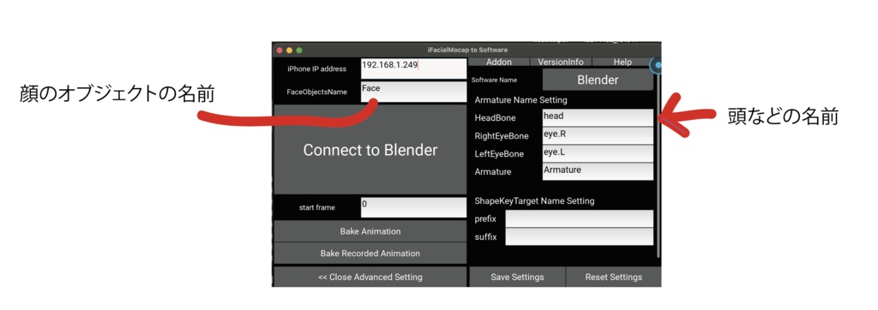Click the FaceObjectsName field containing Face
The image size is (878, 310).
[413, 92]
